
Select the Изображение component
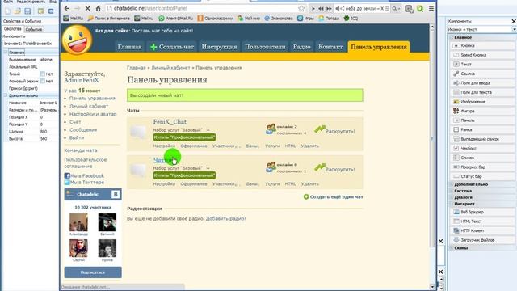click(481, 102)
